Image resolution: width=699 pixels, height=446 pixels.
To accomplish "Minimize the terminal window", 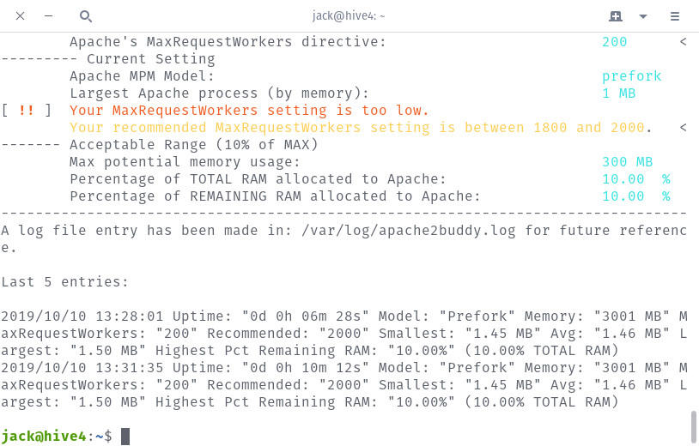I will (49, 16).
